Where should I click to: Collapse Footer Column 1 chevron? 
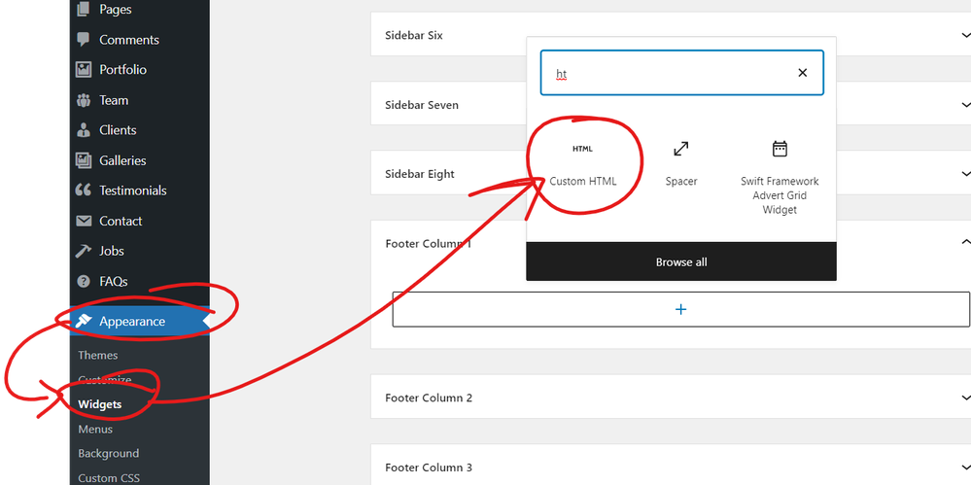[965, 242]
